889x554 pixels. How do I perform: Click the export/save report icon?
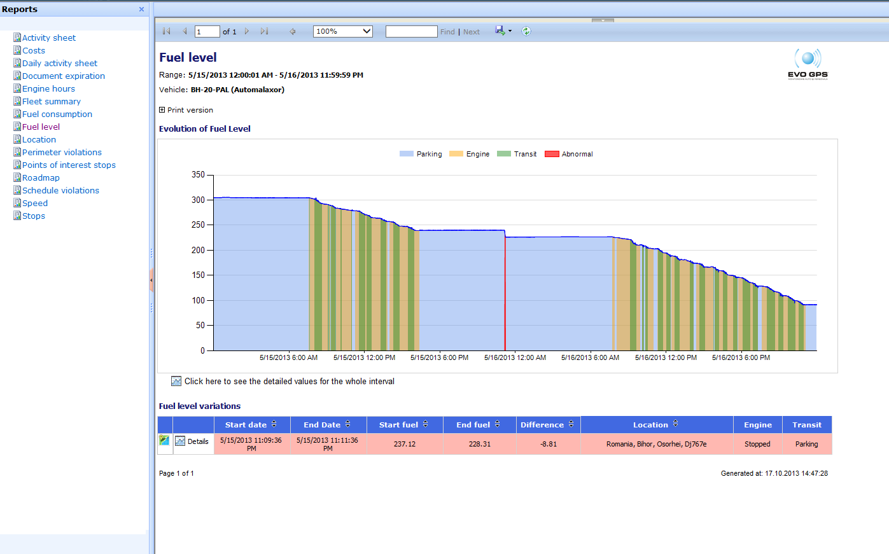click(500, 31)
